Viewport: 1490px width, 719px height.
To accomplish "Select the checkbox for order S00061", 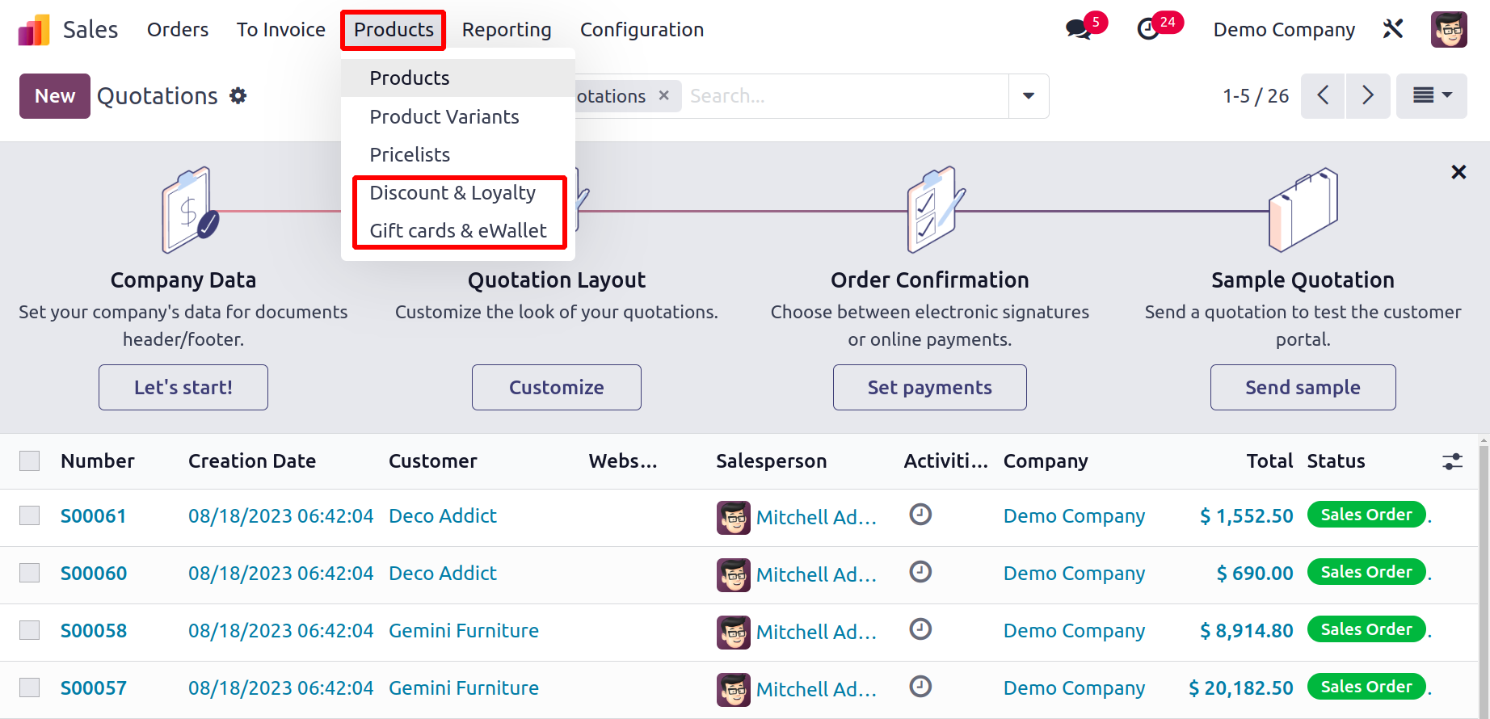I will (x=30, y=515).
